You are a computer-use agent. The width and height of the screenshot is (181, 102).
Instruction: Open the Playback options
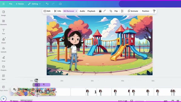coord(91,11)
